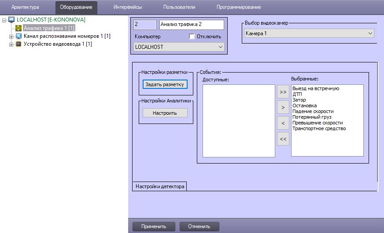The height and width of the screenshot is (233, 384).
Task: Switch to the Интерфейсы tab
Action: point(128,7)
